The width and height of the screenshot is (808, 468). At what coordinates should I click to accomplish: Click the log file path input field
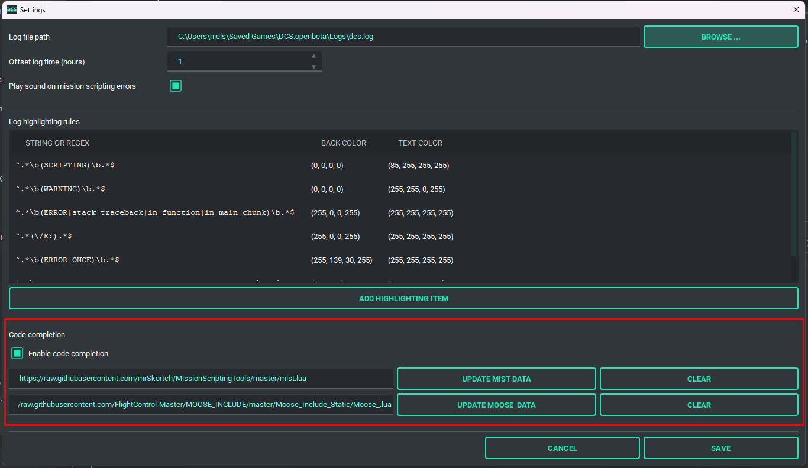click(403, 36)
